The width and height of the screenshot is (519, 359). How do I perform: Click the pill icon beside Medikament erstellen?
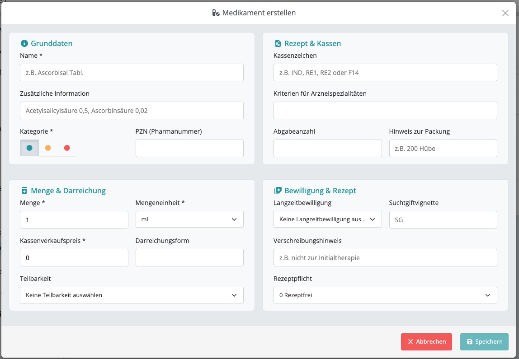(216, 13)
